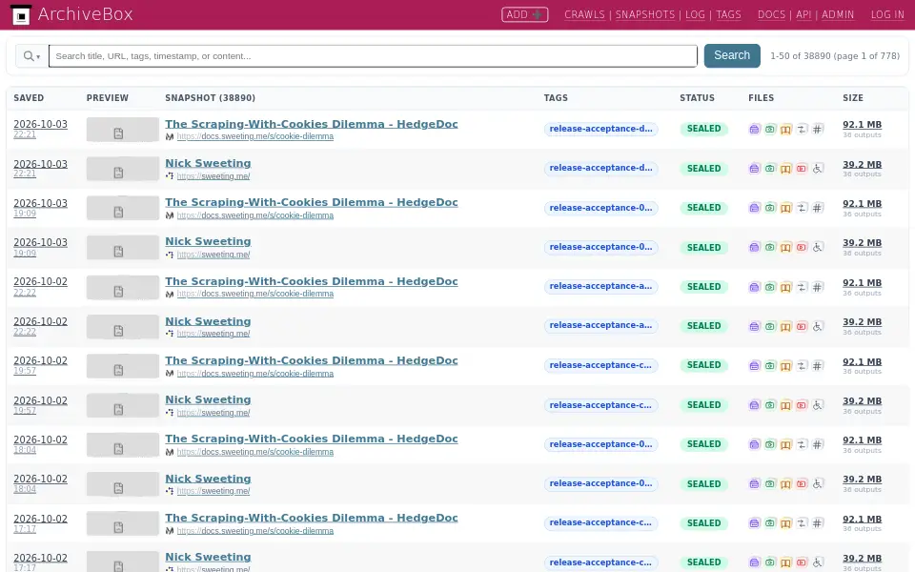Open hash icon, 10-02 17:17 HedgeDoc row

pyautogui.click(x=817, y=523)
